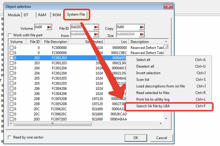Screen dimensions: 220x146
Task: Select the first FC004206 descriptor cell
Action: tap(59, 89)
